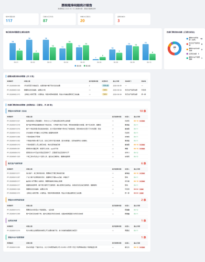The height and width of the screenshot is (262, 205).
Task: Open row PF-20260601-020
Action: point(77,157)
